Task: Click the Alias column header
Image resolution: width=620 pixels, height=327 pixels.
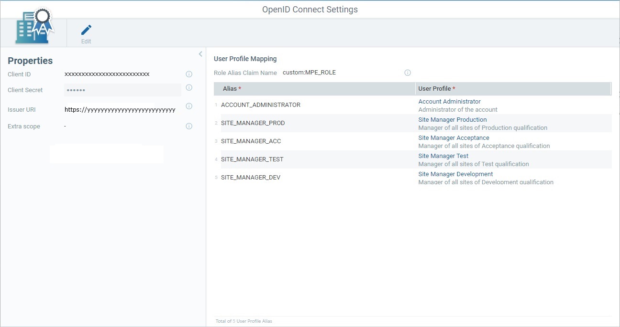Action: pos(229,88)
